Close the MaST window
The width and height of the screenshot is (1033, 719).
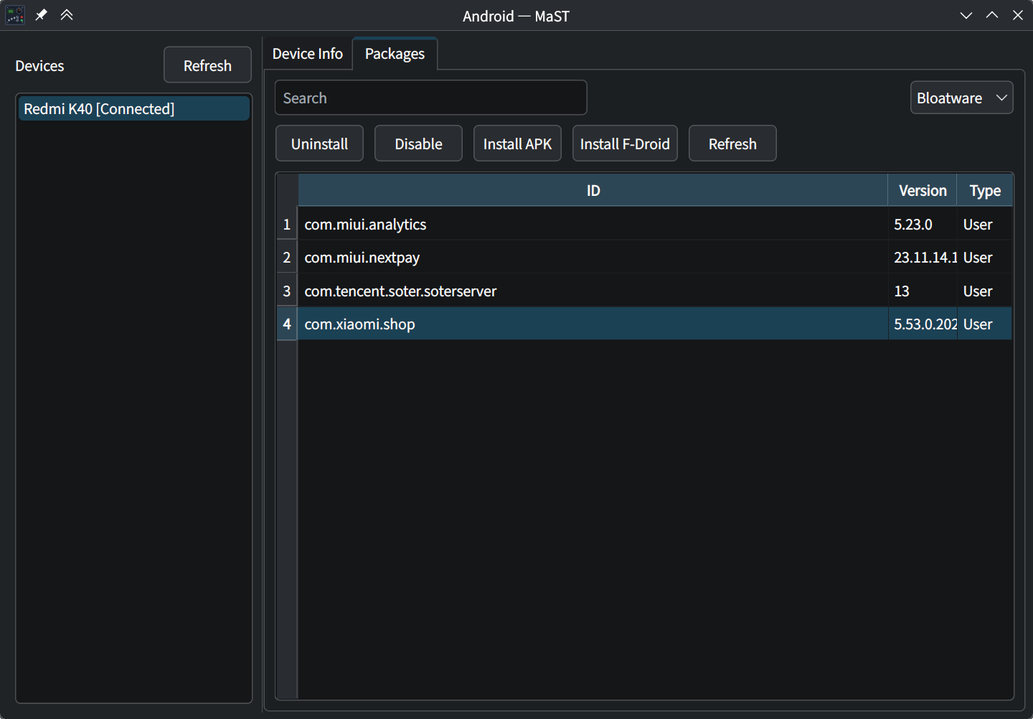(x=1018, y=15)
